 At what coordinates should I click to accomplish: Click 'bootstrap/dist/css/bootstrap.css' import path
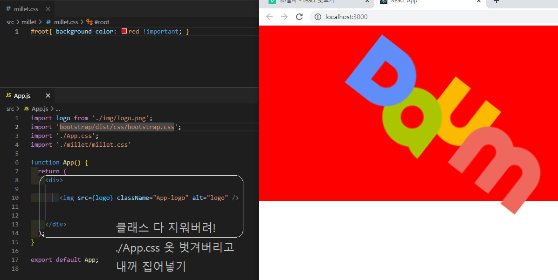pyautogui.click(x=117, y=127)
